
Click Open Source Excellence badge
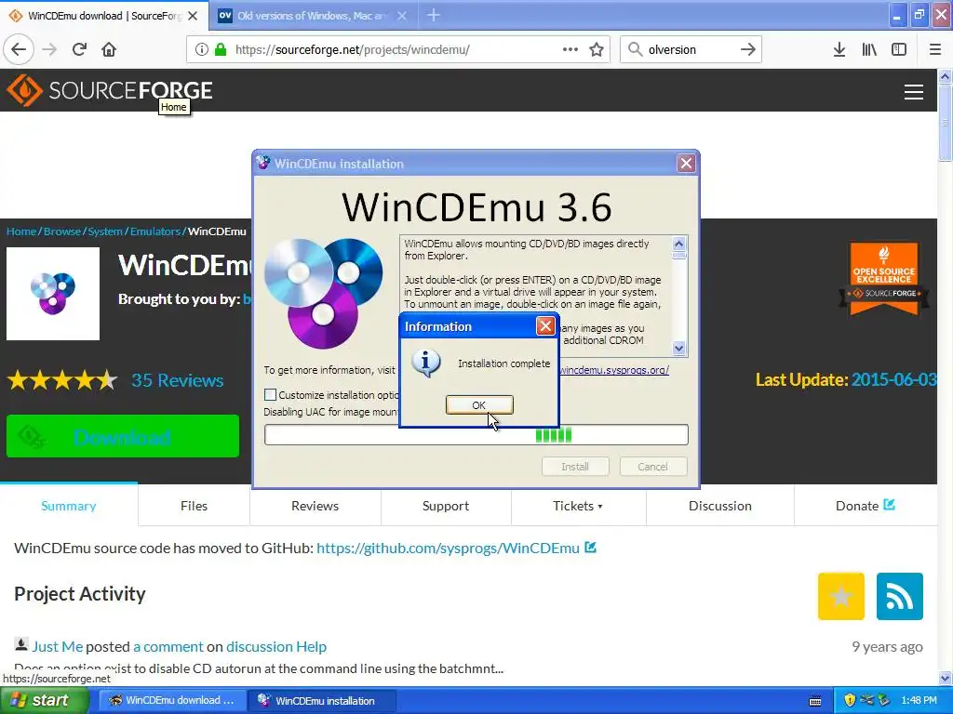click(x=884, y=279)
